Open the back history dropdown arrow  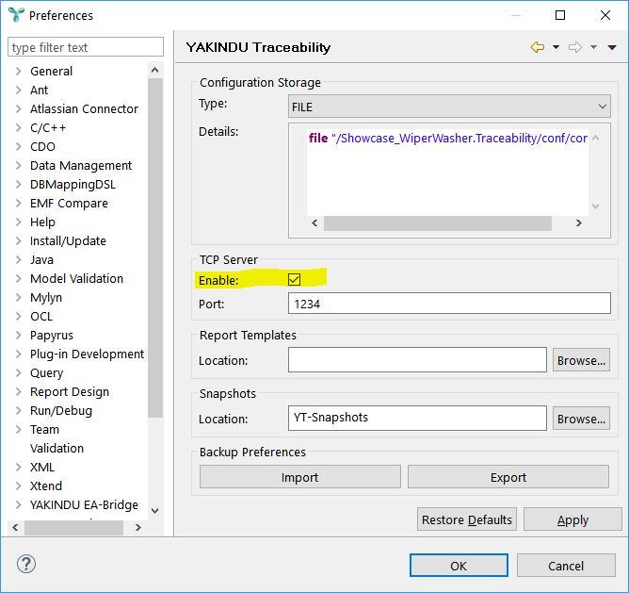(x=556, y=47)
